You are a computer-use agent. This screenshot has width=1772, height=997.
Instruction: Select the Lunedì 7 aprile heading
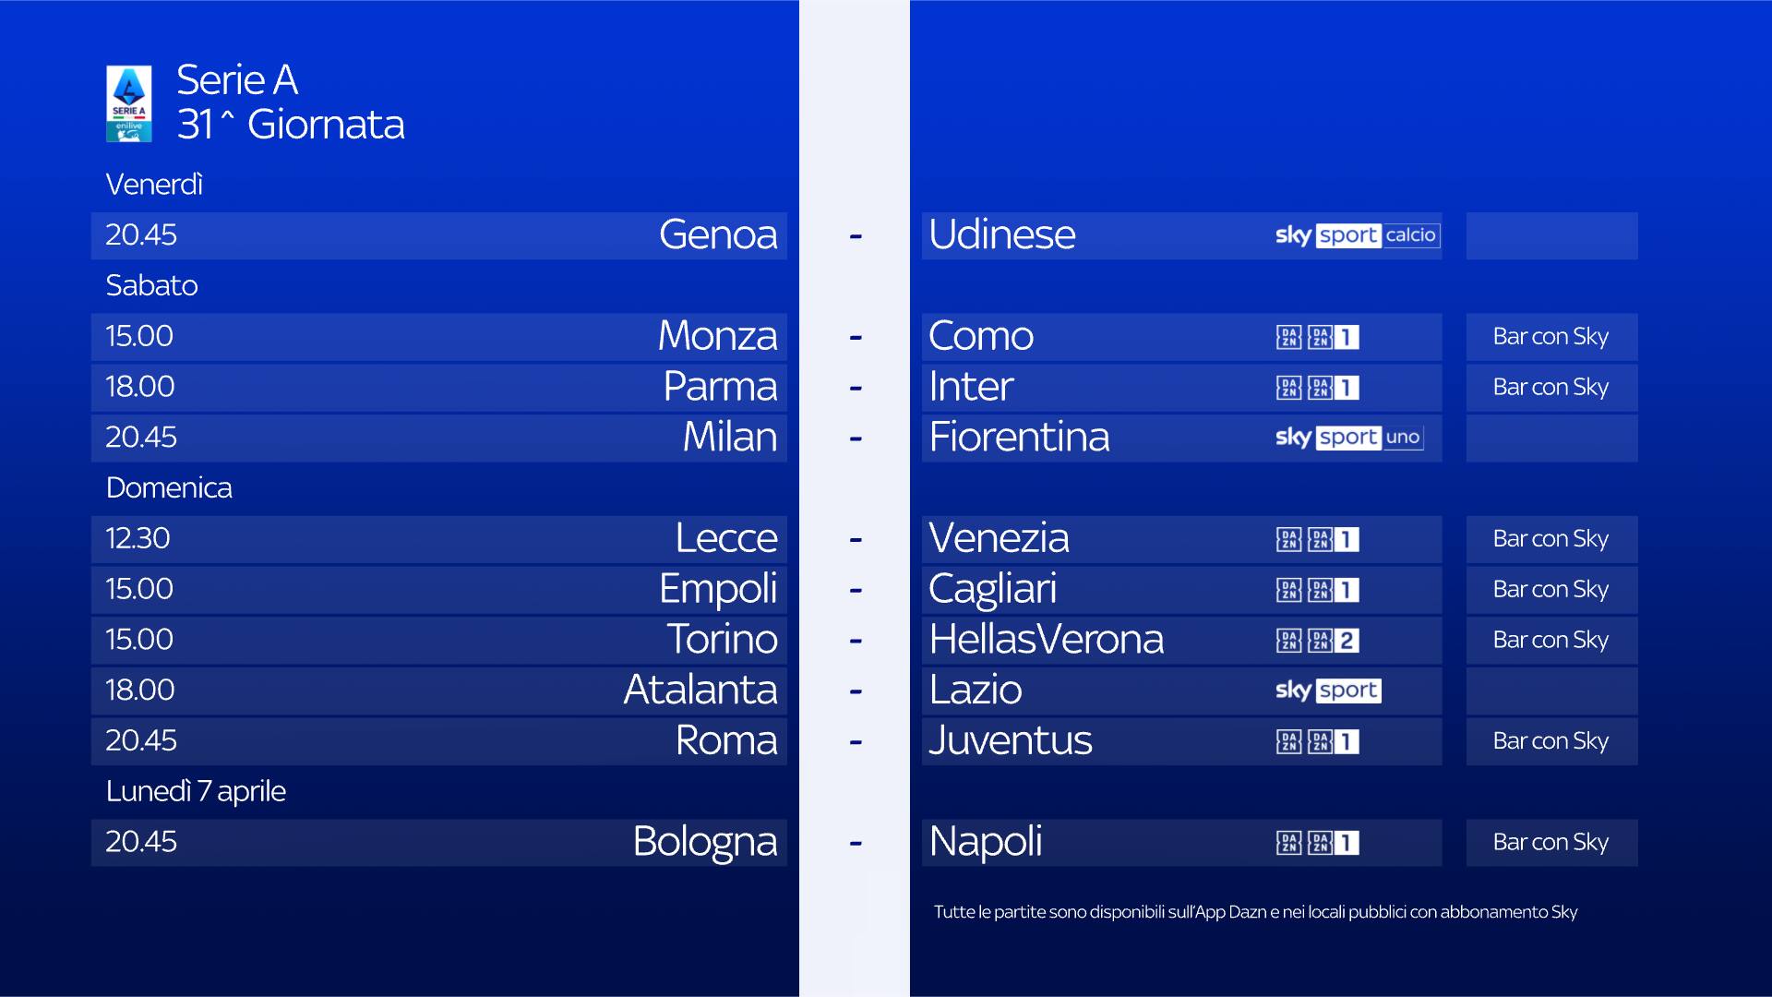[x=196, y=791]
